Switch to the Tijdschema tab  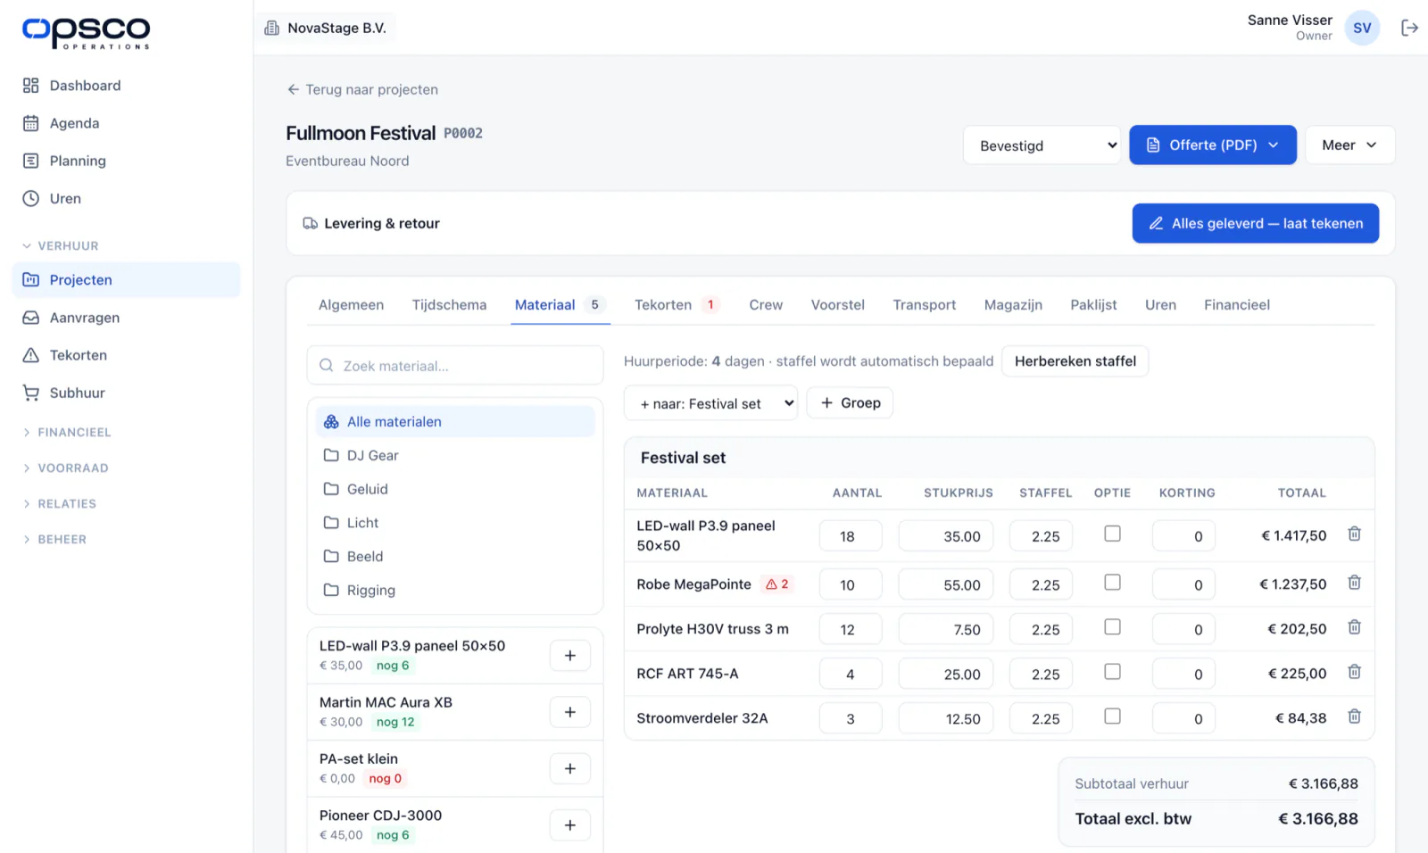pyautogui.click(x=449, y=305)
